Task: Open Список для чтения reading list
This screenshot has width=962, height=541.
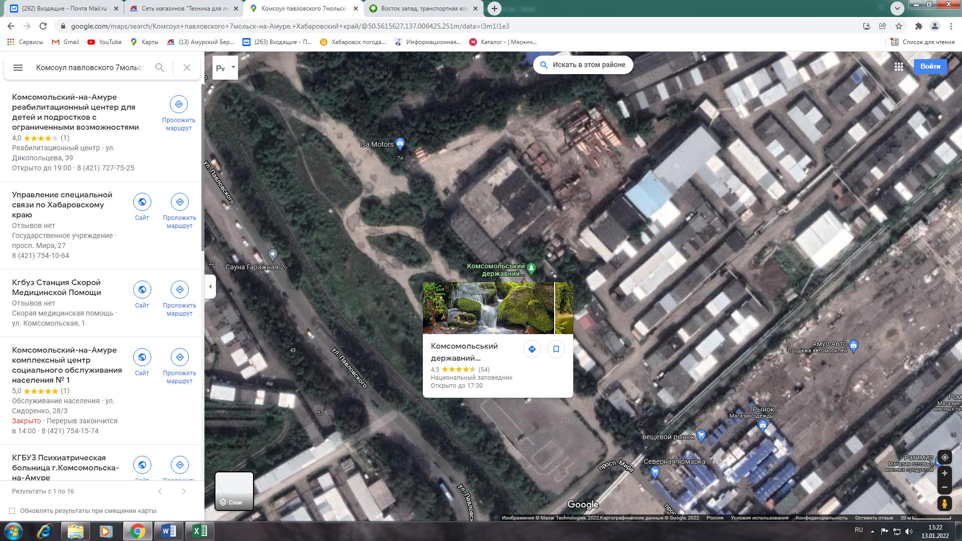Action: coord(922,42)
